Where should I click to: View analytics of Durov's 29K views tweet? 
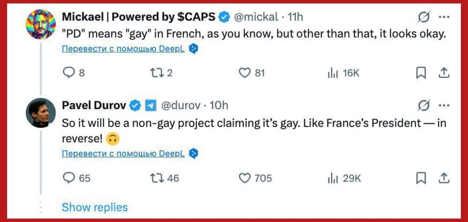click(332, 178)
